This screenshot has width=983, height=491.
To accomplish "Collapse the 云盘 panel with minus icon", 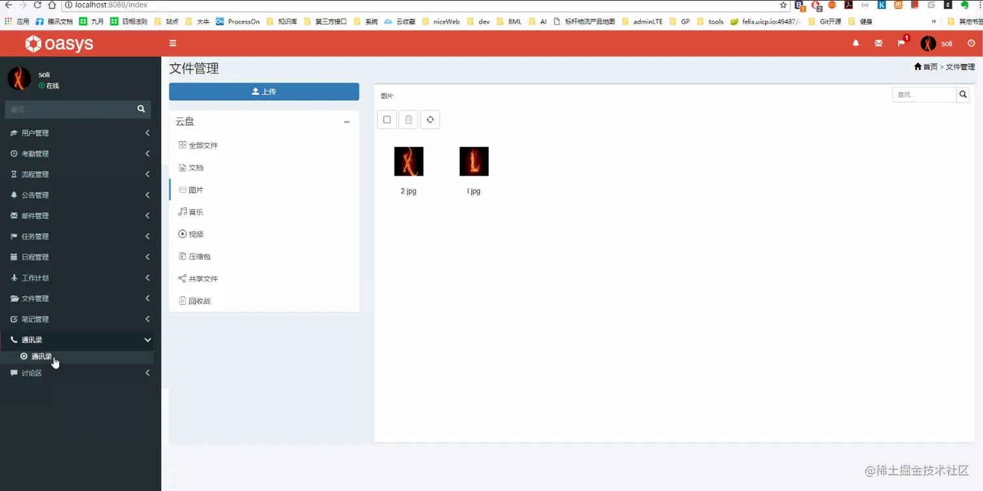I will [347, 122].
